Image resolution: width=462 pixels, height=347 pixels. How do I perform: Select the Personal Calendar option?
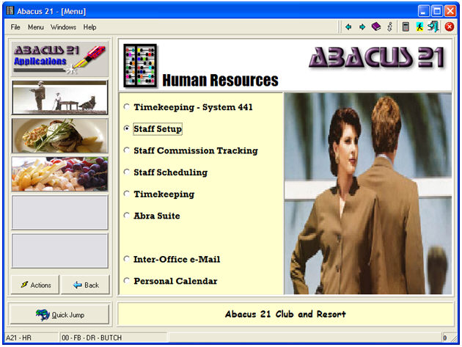coord(127,281)
